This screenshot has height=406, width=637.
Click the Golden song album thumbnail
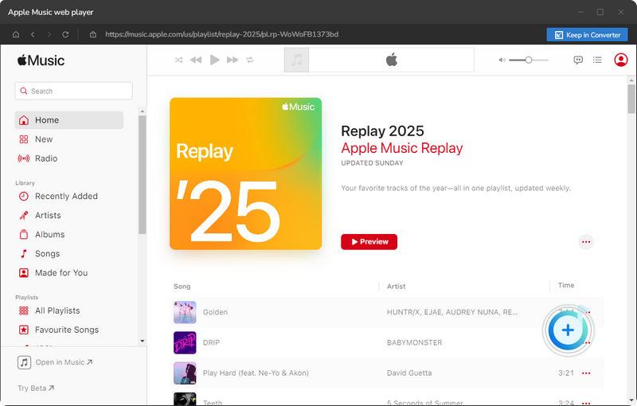pos(185,312)
